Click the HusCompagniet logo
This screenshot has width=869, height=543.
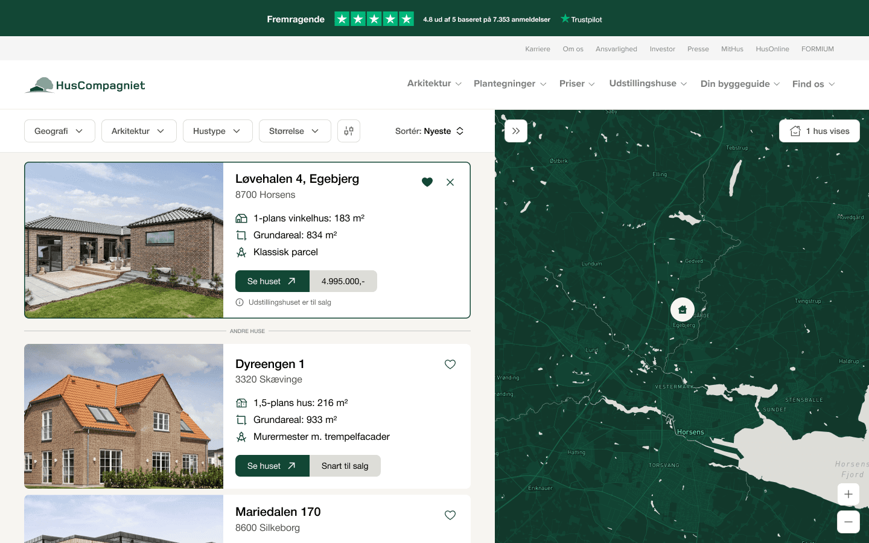click(85, 85)
